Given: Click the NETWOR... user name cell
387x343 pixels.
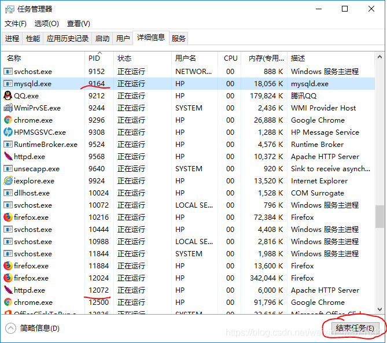Looking at the screenshot, I should coord(193,72).
